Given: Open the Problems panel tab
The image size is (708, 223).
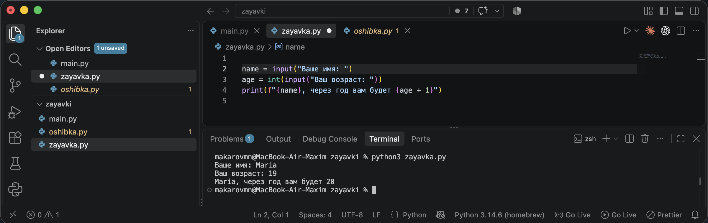Looking at the screenshot, I should point(232,139).
